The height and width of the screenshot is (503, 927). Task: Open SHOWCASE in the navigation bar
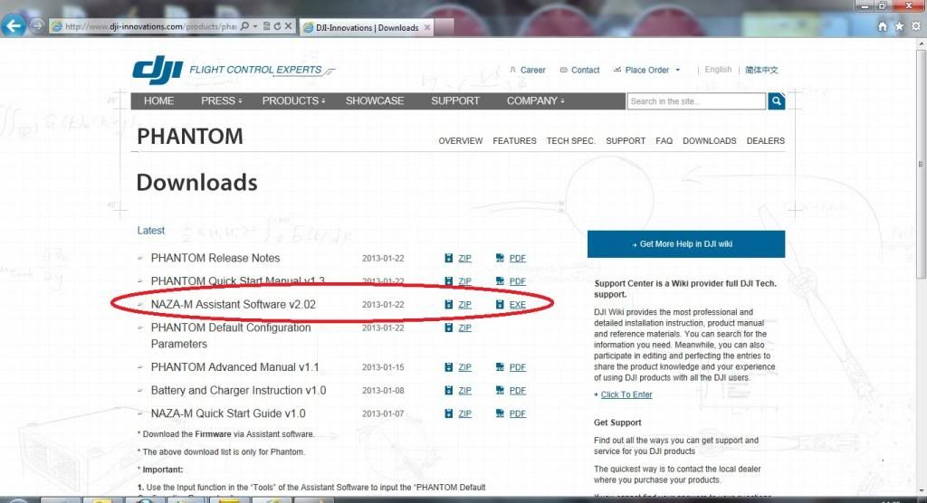click(x=374, y=101)
